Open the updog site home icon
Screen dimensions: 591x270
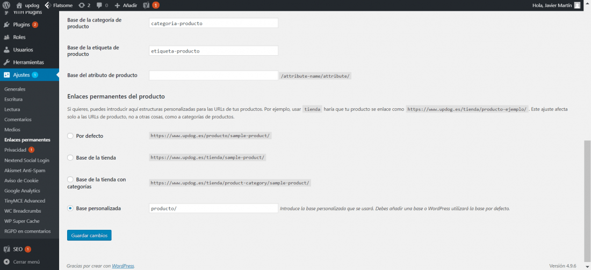click(19, 5)
